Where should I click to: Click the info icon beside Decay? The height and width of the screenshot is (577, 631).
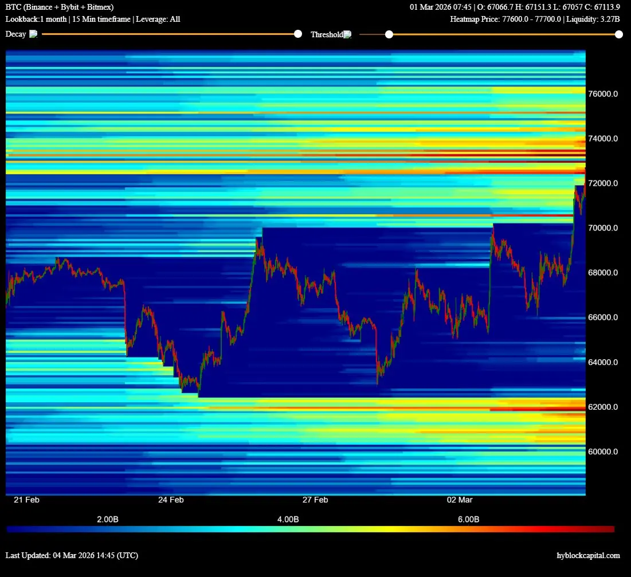coord(33,34)
